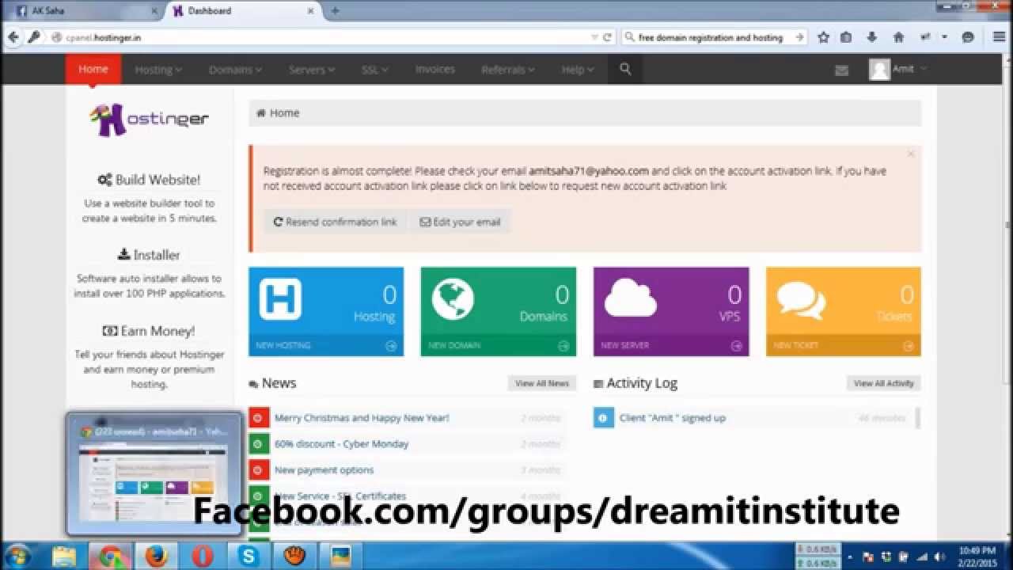Click the Tickets tile chat bubbles icon
The image size is (1013, 570).
801,300
